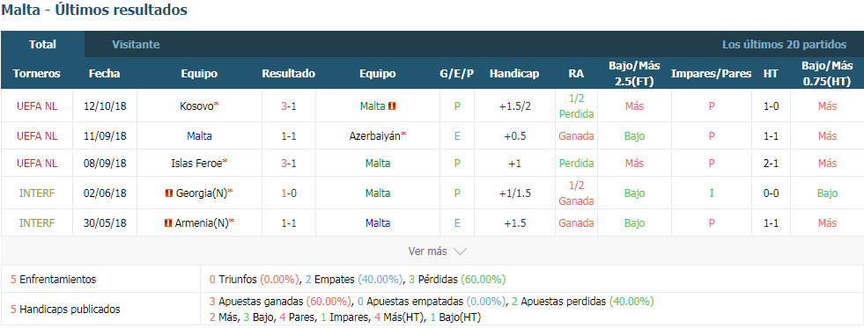The image size is (864, 328).
Task: Click the 1-0 result of Georgia match
Action: point(288,193)
